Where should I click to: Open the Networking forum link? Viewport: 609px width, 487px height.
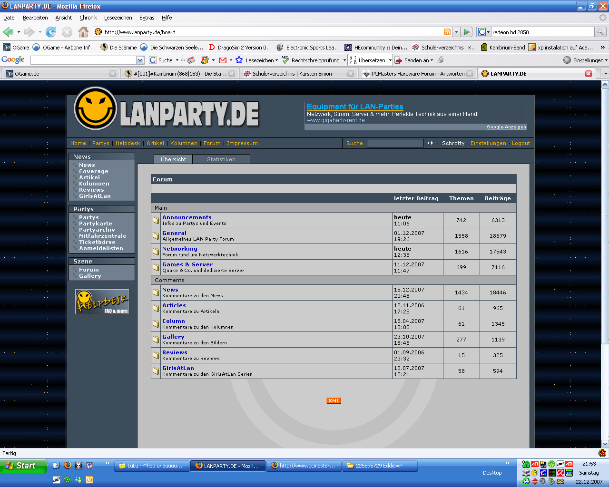click(x=179, y=249)
